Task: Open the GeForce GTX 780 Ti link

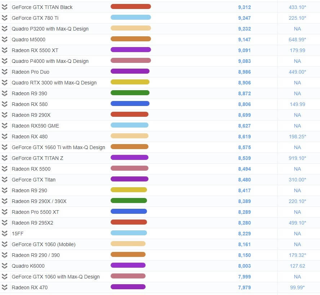Action: pos(35,18)
